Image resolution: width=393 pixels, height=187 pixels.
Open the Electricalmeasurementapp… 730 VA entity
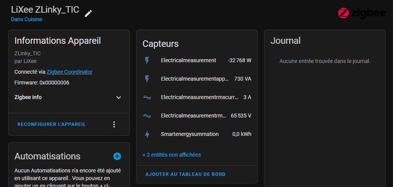[197, 79]
